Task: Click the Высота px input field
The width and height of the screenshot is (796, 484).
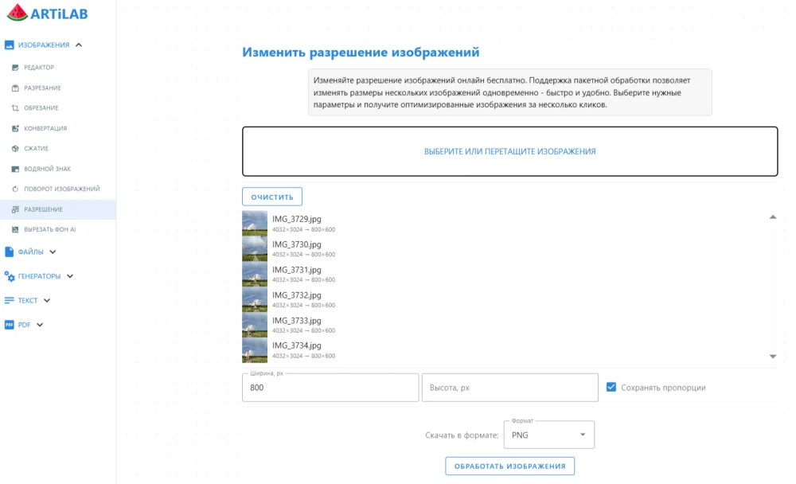Action: coord(509,388)
